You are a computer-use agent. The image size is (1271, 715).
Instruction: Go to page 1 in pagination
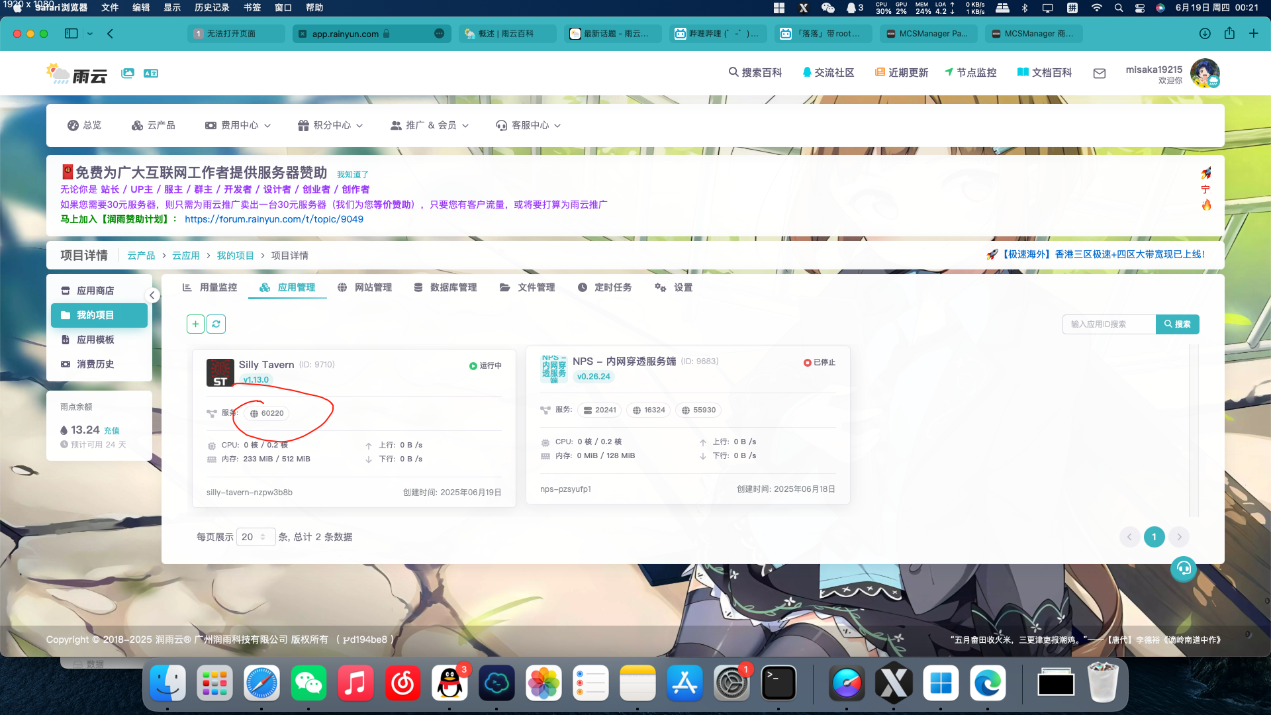pos(1154,537)
